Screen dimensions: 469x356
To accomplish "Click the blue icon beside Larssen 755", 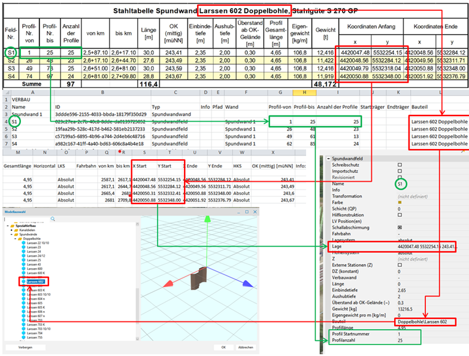I will coord(23,337).
